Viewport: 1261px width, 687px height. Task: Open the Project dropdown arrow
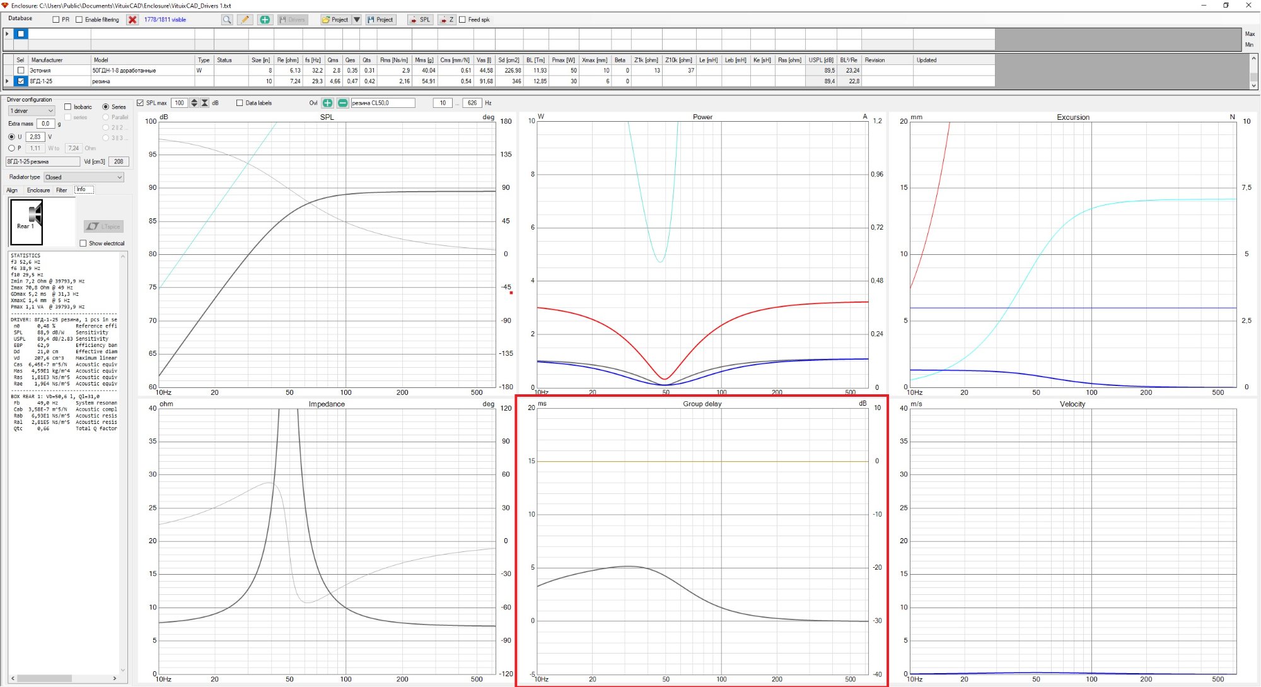(x=356, y=20)
